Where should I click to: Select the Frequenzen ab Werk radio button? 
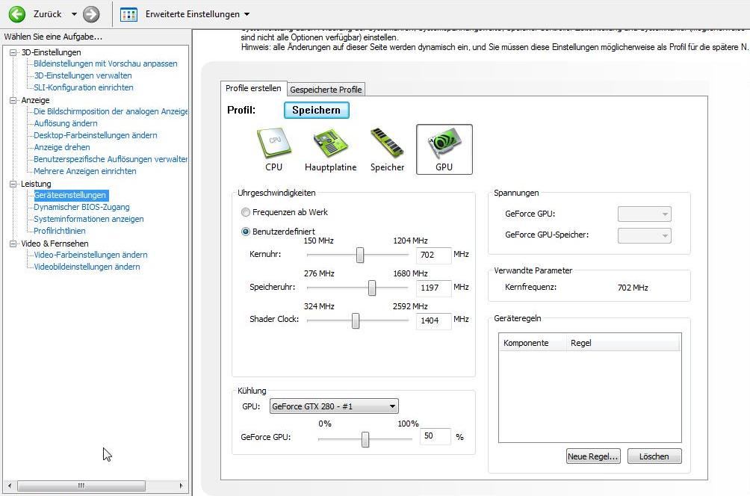pos(245,212)
